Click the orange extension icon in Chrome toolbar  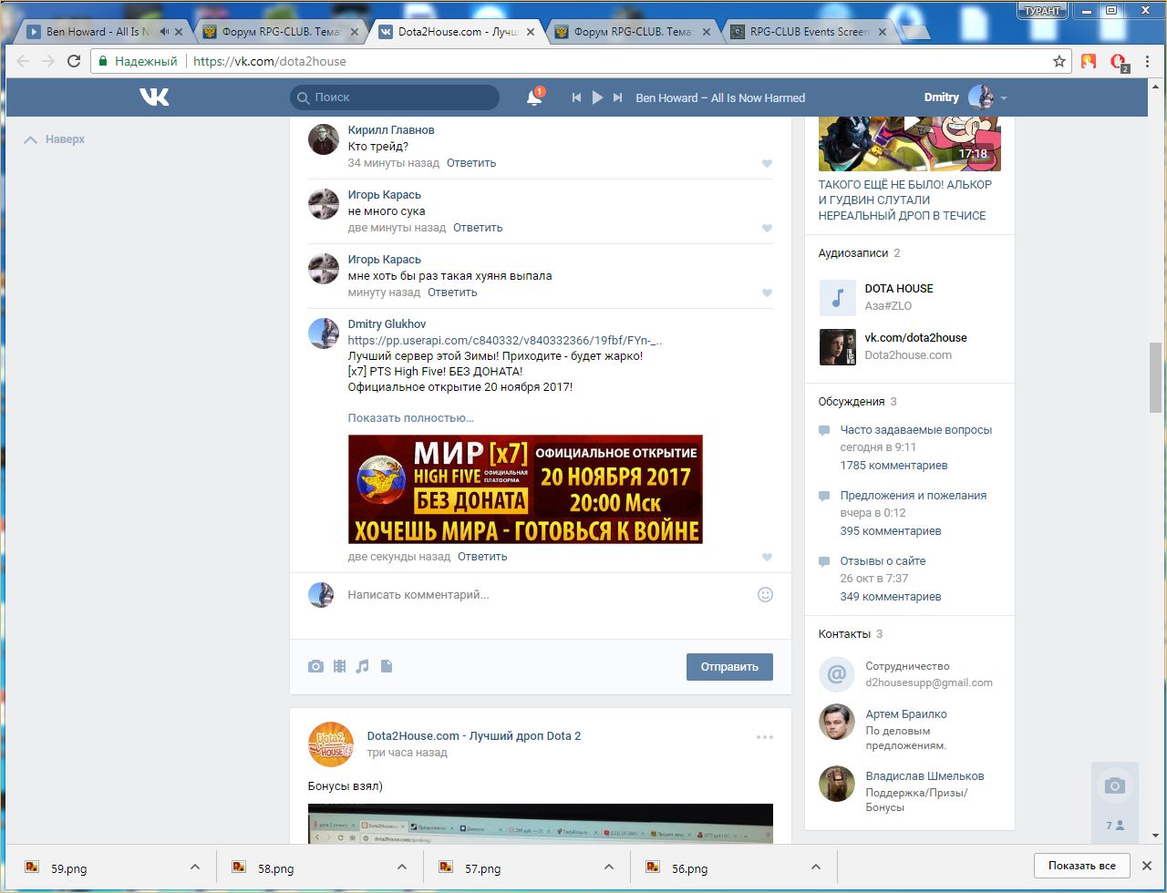[1088, 62]
